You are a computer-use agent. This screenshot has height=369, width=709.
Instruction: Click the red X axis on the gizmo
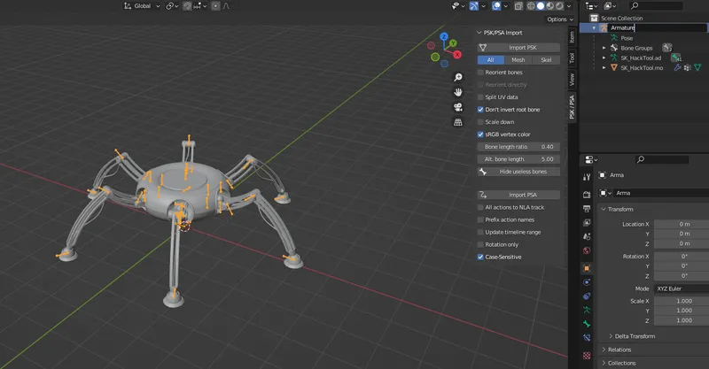457,55
